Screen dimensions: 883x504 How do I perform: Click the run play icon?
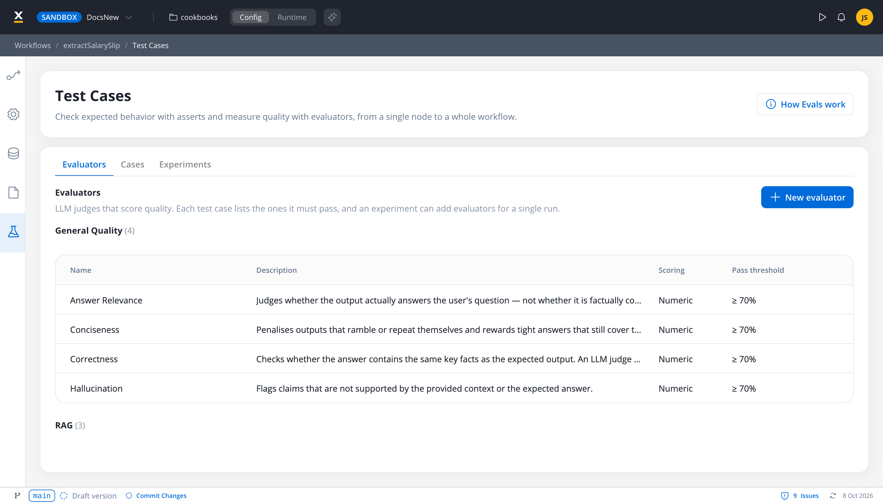(x=822, y=17)
